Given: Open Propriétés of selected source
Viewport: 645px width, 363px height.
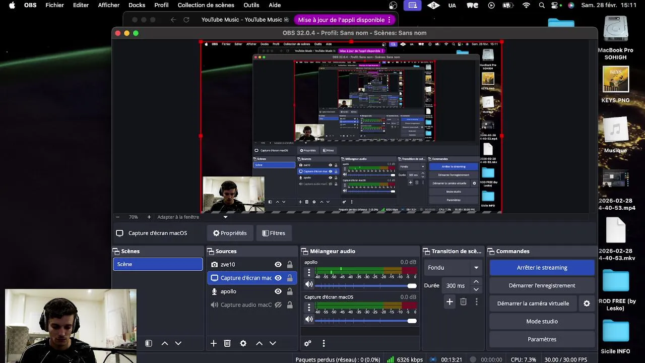Looking at the screenshot, I should point(230,233).
